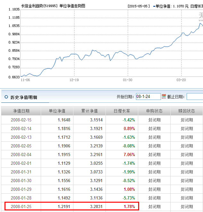Click the 单位净值 column header
The image size is (203, 212).
point(57,111)
